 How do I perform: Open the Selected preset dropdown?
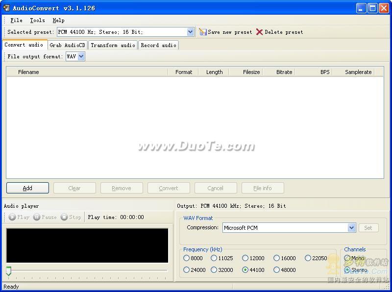(x=190, y=32)
